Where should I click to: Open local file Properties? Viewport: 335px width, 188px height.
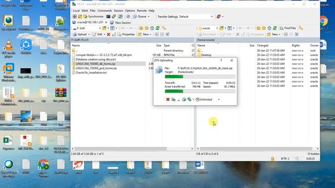point(126,34)
